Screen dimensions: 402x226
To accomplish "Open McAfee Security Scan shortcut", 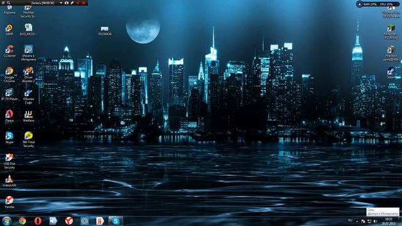I will (x=28, y=12).
